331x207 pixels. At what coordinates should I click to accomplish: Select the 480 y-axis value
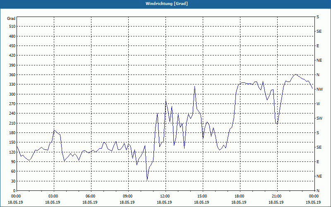tap(12, 36)
